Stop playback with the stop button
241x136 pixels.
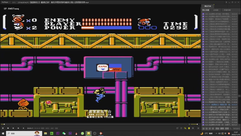(x=8, y=128)
